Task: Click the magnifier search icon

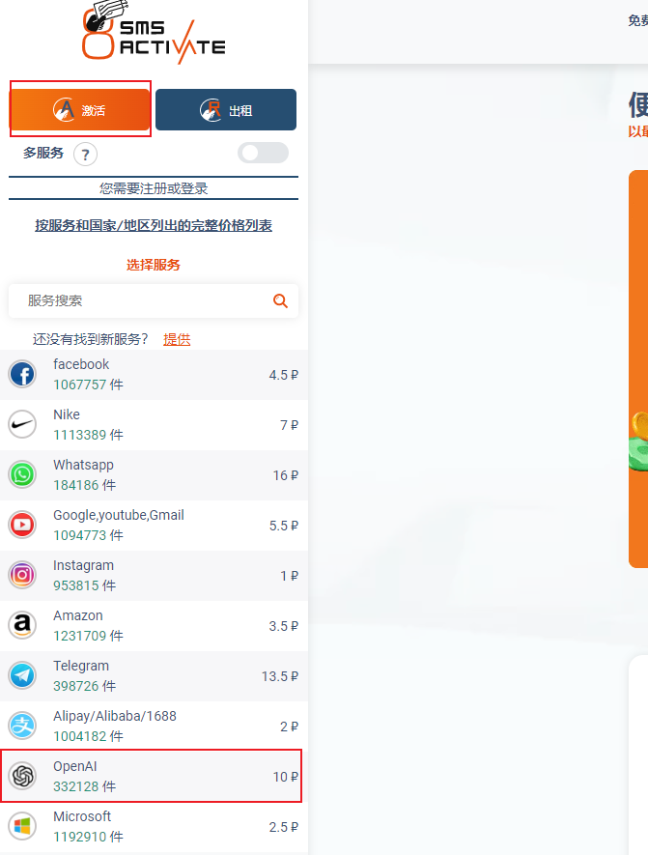Action: click(x=280, y=301)
